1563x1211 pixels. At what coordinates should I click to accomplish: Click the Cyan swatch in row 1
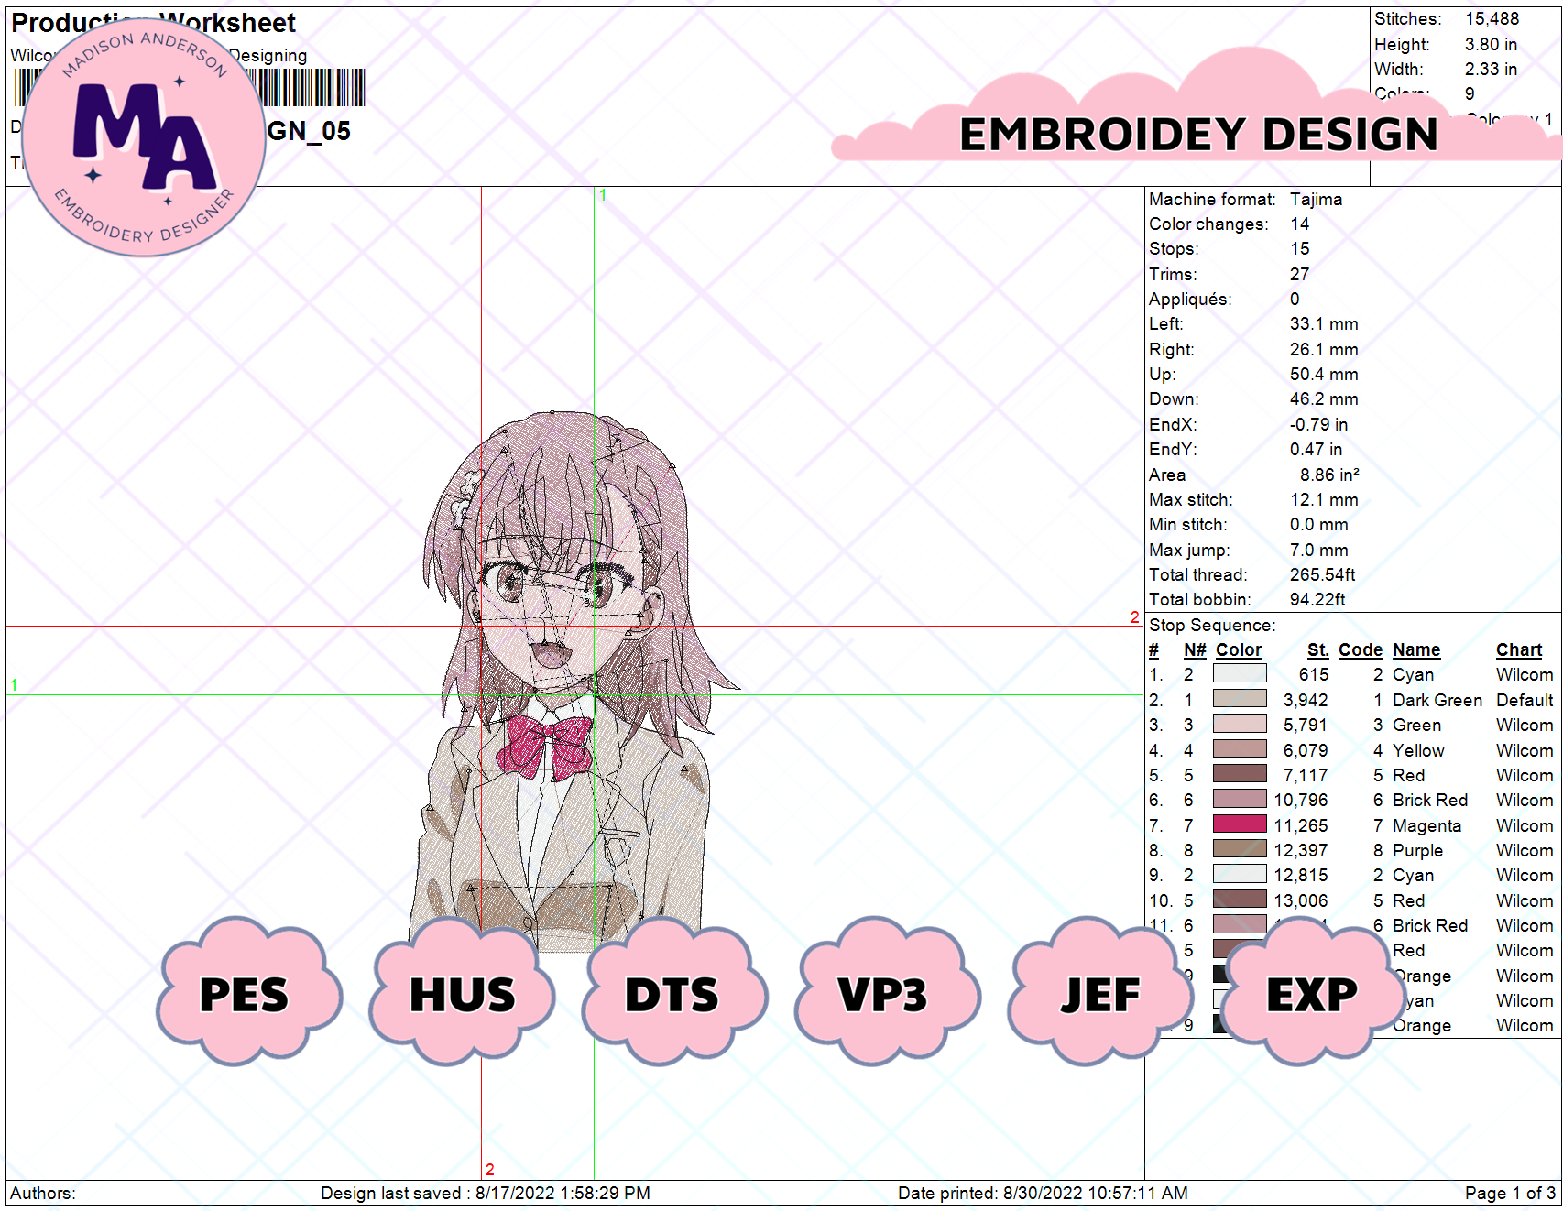(x=1239, y=674)
